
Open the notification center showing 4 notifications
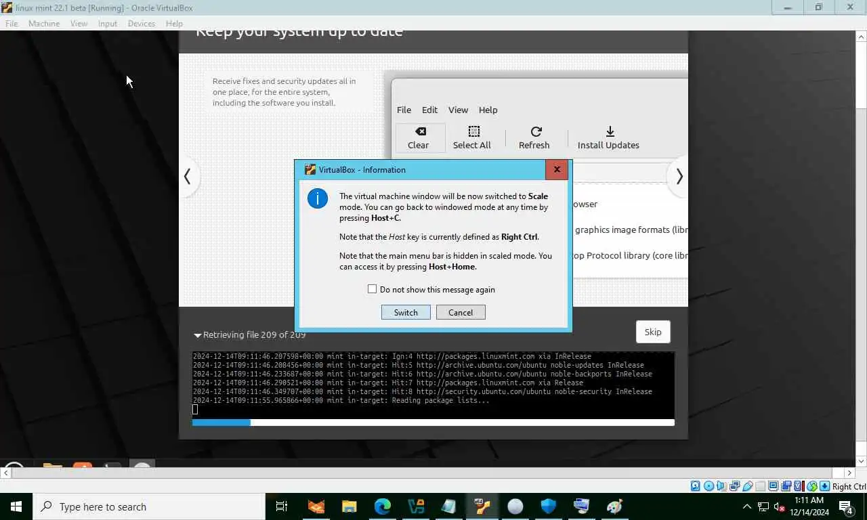point(846,506)
